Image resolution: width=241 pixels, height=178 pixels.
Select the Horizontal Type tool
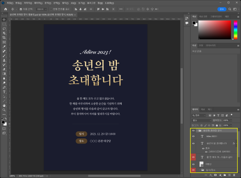pos(4,92)
